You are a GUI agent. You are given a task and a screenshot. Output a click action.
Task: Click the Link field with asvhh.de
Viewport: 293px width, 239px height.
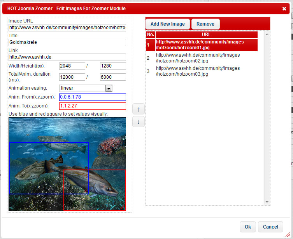(67, 57)
